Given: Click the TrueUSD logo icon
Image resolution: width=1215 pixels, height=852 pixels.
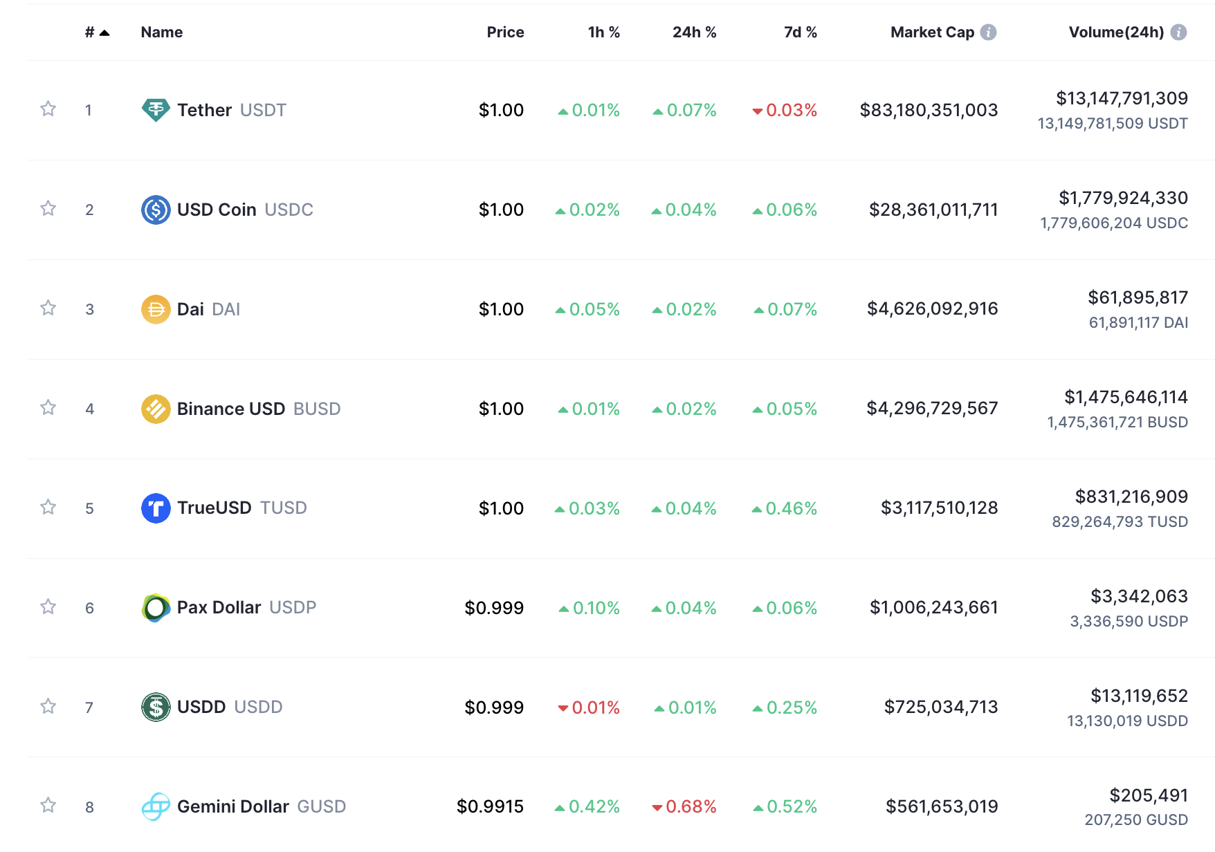Looking at the screenshot, I should [156, 508].
